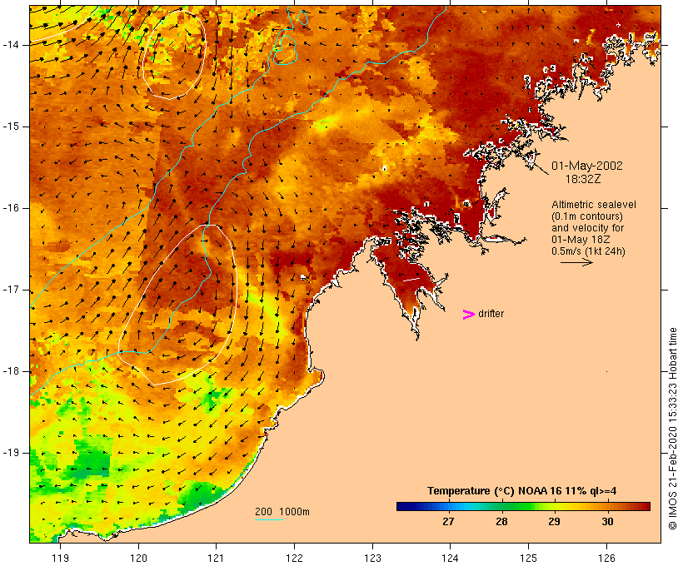Click the magenta drifter legend marker
This screenshot has height=566, width=683.
468,315
